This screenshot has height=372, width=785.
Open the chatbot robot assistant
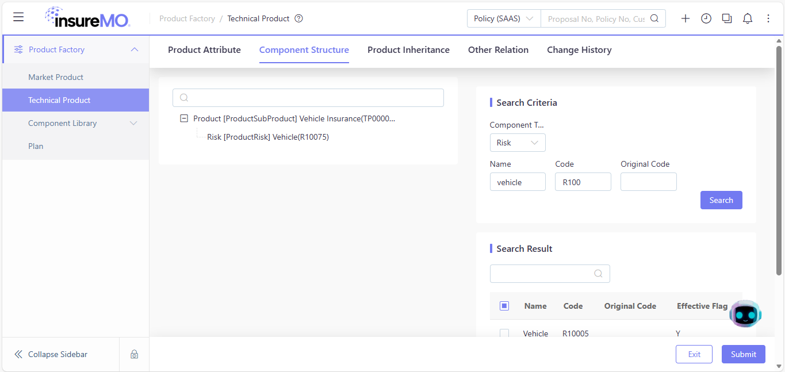point(745,314)
